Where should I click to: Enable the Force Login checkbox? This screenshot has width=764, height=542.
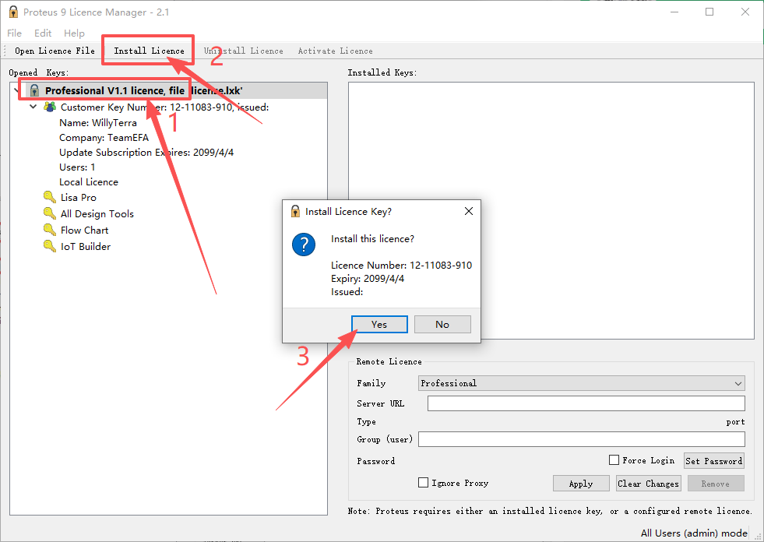point(614,460)
